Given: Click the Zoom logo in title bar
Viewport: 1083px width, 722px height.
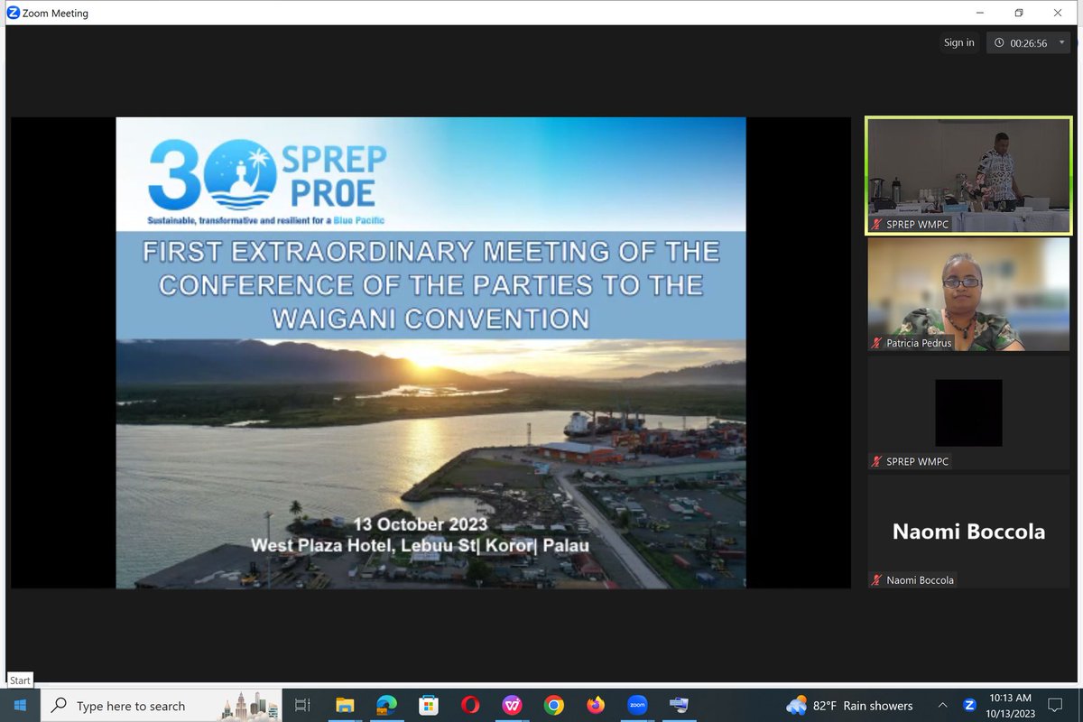Looking at the screenshot, I should click(14, 13).
